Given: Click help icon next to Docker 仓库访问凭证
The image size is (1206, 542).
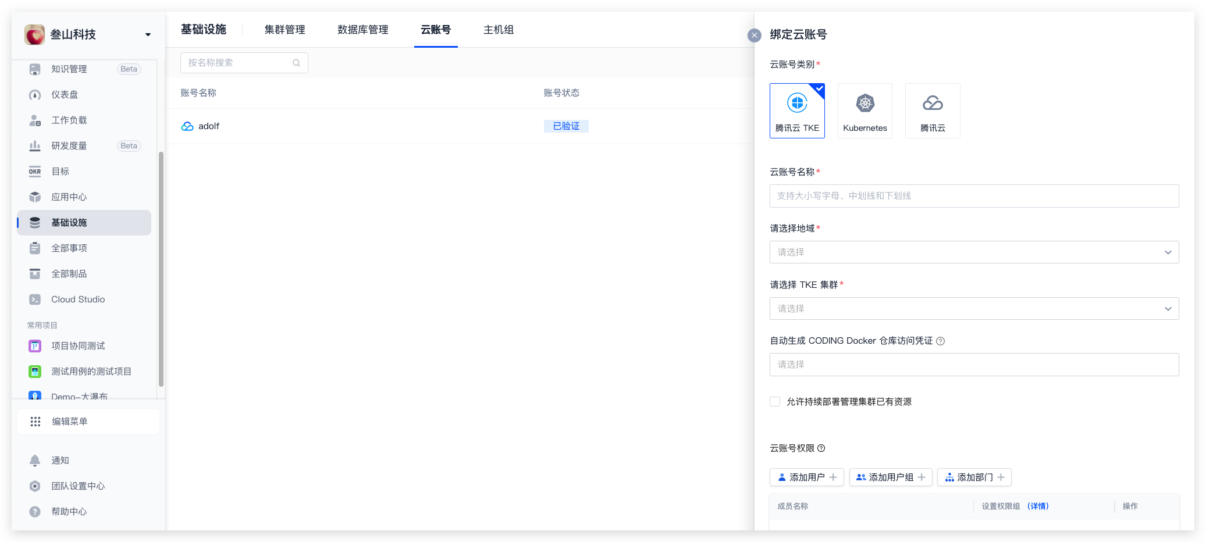Looking at the screenshot, I should pyautogui.click(x=941, y=341).
